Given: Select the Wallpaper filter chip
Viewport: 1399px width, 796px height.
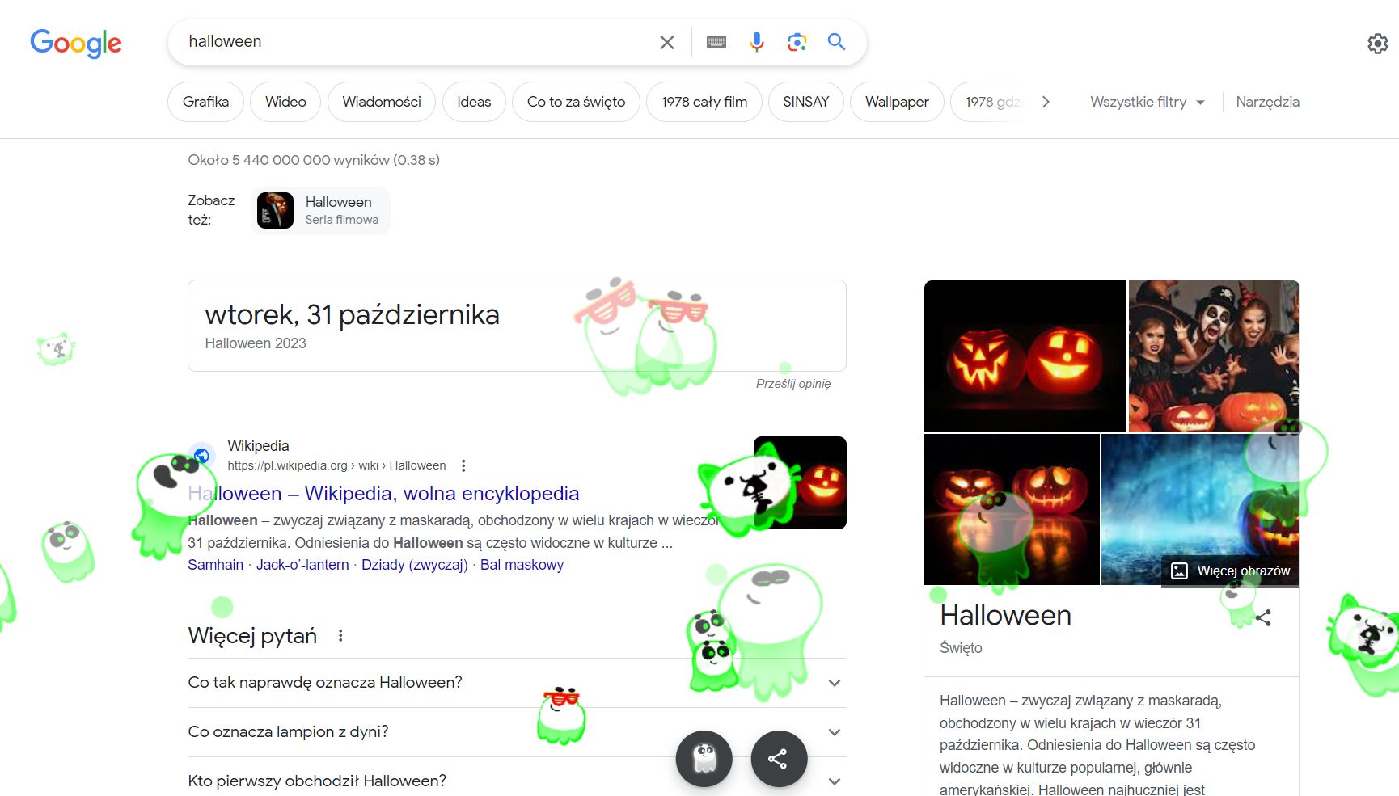Looking at the screenshot, I should tap(897, 102).
